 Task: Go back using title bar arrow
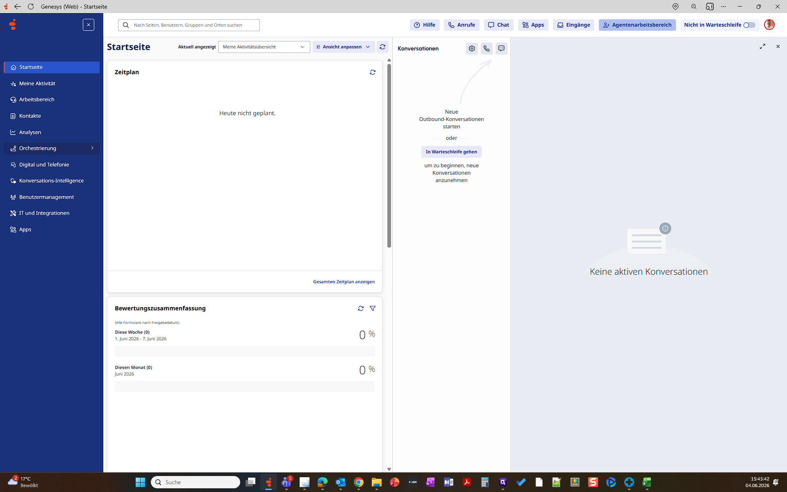(x=17, y=7)
